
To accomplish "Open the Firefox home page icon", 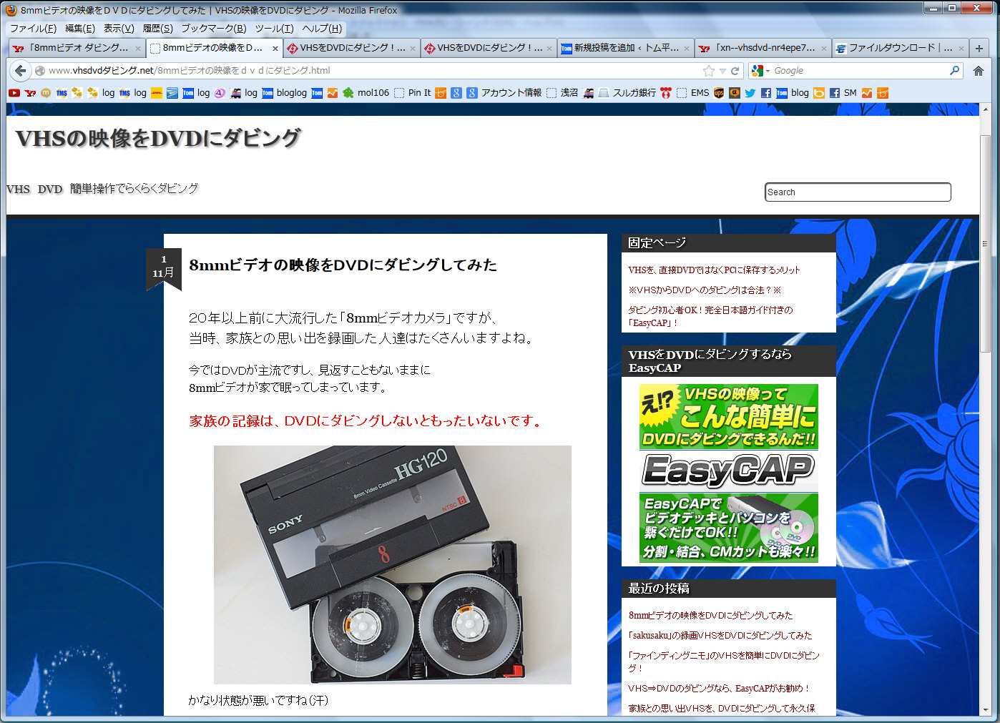I will [979, 71].
